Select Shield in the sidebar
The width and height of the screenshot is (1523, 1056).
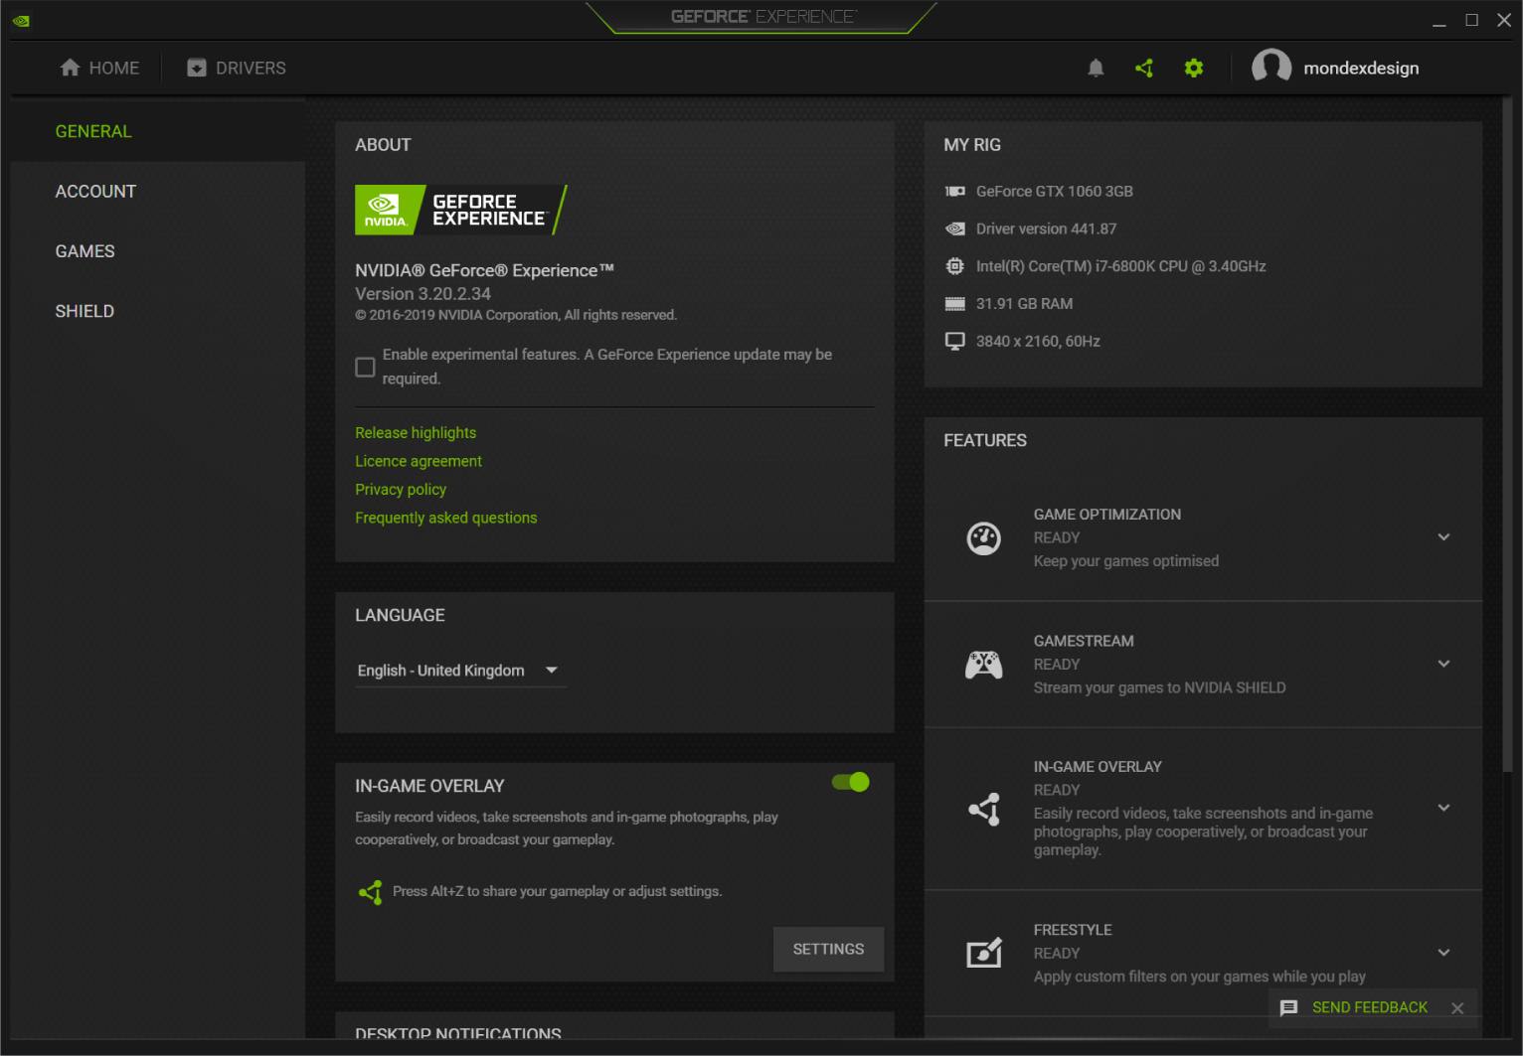(157, 311)
